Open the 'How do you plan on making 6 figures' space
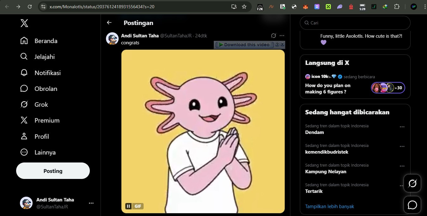 pyautogui.click(x=328, y=89)
